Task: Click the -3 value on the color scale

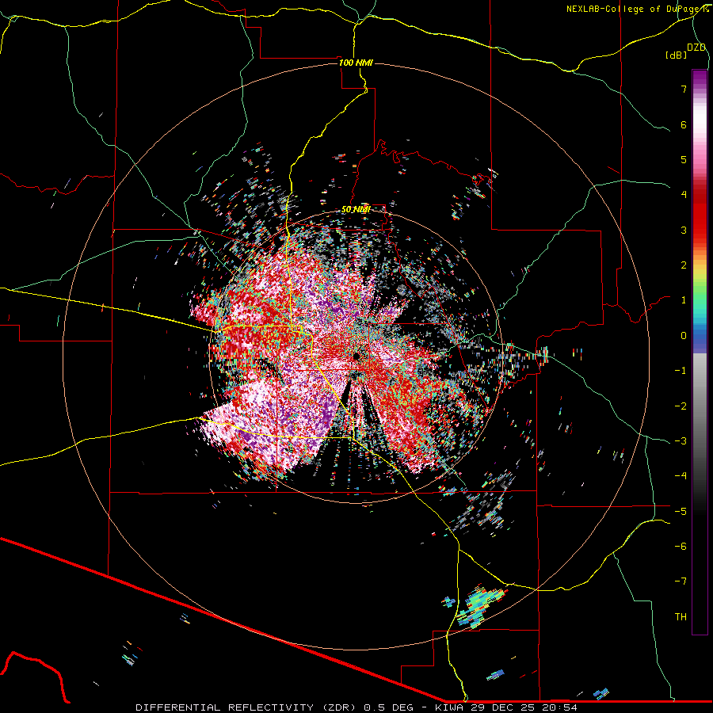Action: 681,441
